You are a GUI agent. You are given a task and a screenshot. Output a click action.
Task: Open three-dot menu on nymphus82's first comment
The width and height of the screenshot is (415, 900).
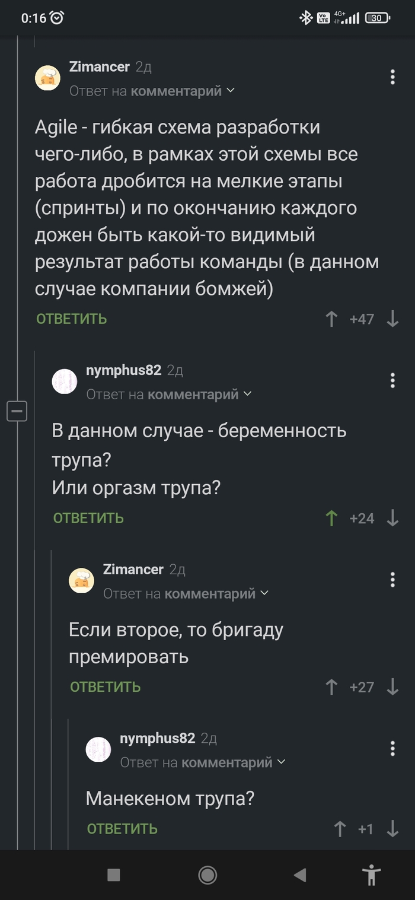pyautogui.click(x=392, y=380)
